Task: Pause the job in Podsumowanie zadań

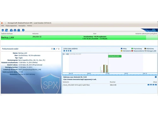Action: tap(52, 49)
